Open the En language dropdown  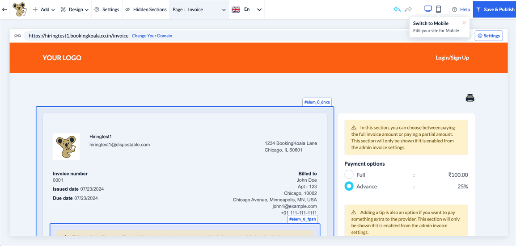[x=246, y=9]
